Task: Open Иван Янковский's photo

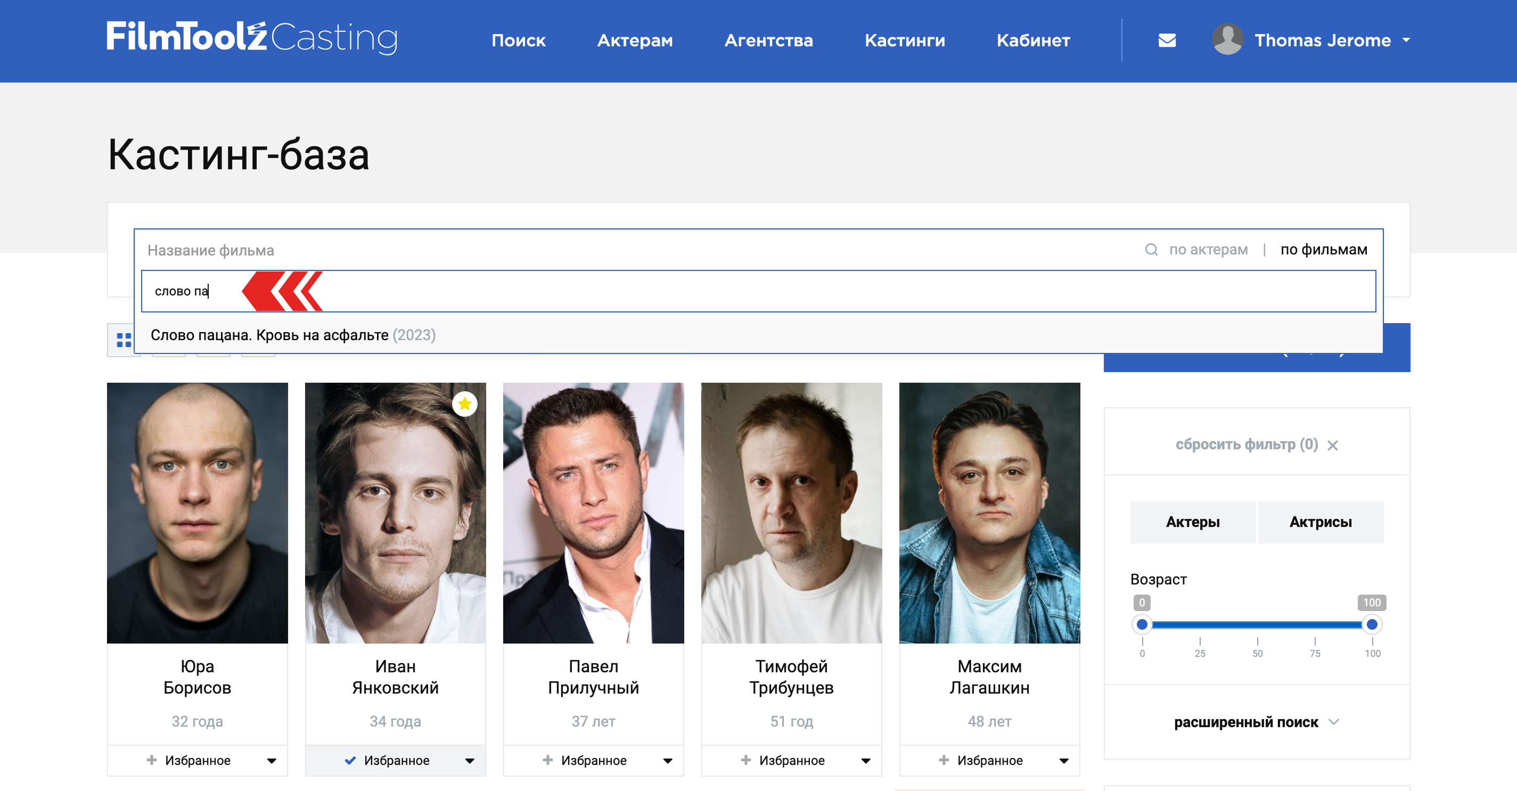Action: click(395, 513)
